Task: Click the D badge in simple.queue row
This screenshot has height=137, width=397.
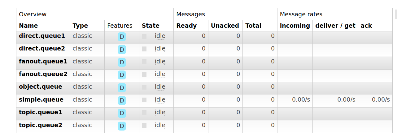Action: [x=122, y=101]
